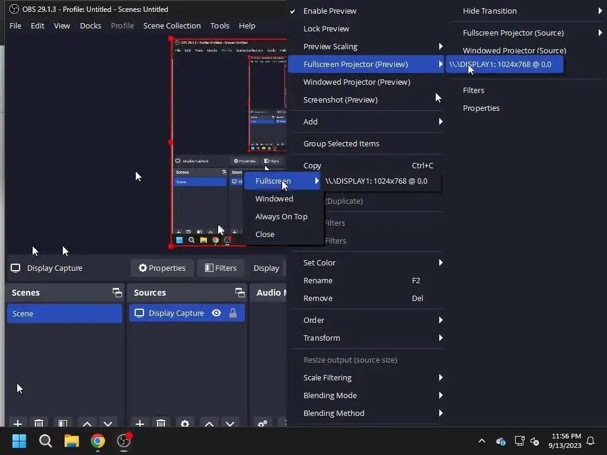Remove selected source trash icon
The width and height of the screenshot is (607, 455).
click(x=161, y=423)
